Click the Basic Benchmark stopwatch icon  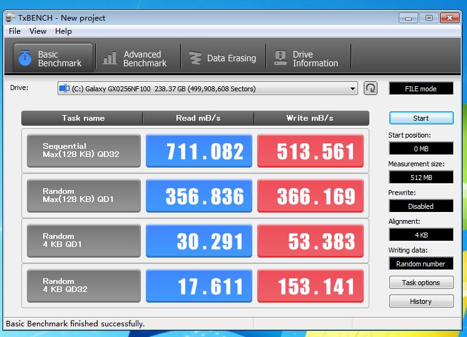tap(25, 58)
